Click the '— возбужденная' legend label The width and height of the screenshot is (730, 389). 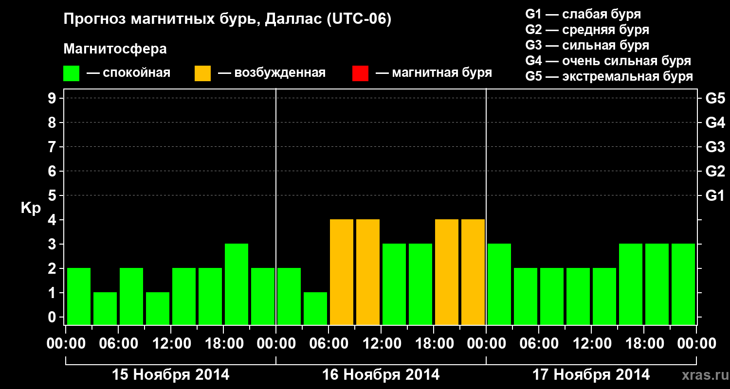(x=272, y=73)
